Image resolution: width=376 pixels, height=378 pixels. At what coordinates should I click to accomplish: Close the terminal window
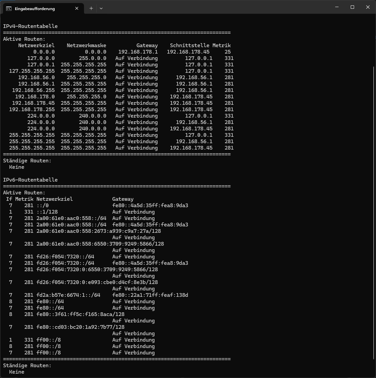click(368, 7)
